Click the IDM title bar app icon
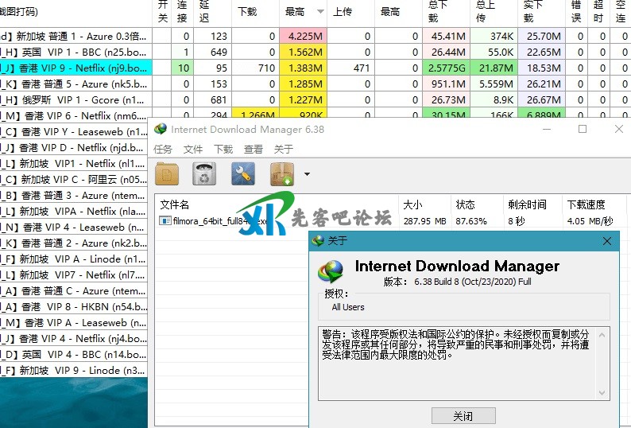The width and height of the screenshot is (631, 428). 161,129
